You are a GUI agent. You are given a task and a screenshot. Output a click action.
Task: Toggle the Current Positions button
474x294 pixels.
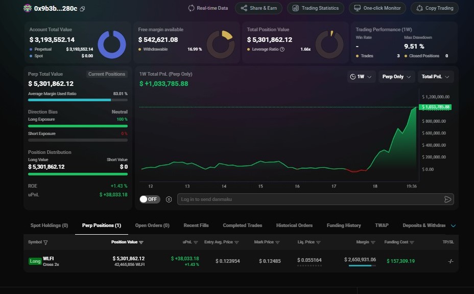click(106, 74)
